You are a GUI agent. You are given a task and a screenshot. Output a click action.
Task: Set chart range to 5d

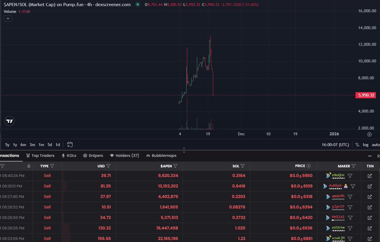50,145
